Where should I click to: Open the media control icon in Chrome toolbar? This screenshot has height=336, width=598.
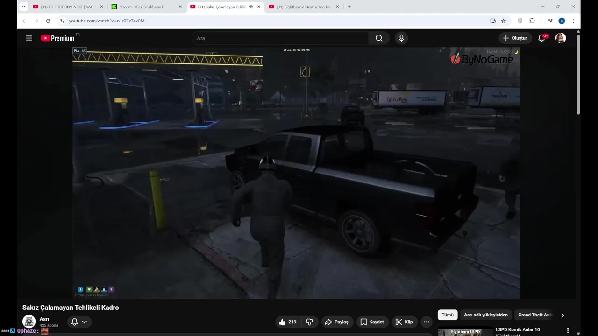tap(549, 21)
